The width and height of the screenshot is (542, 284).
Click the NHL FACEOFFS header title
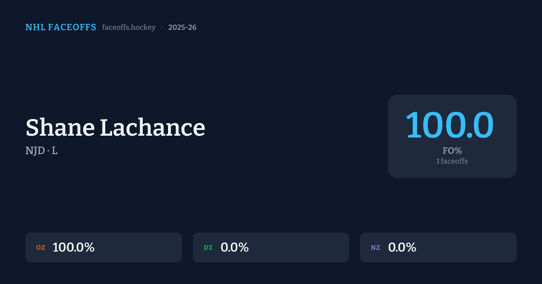tap(61, 27)
